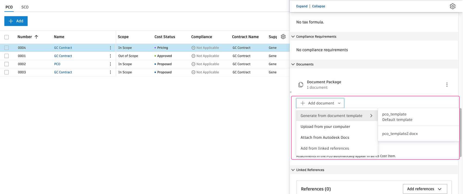Image resolution: width=463 pixels, height=194 pixels.
Task: Click the panel vertical scrollbar
Action: pos(460,133)
